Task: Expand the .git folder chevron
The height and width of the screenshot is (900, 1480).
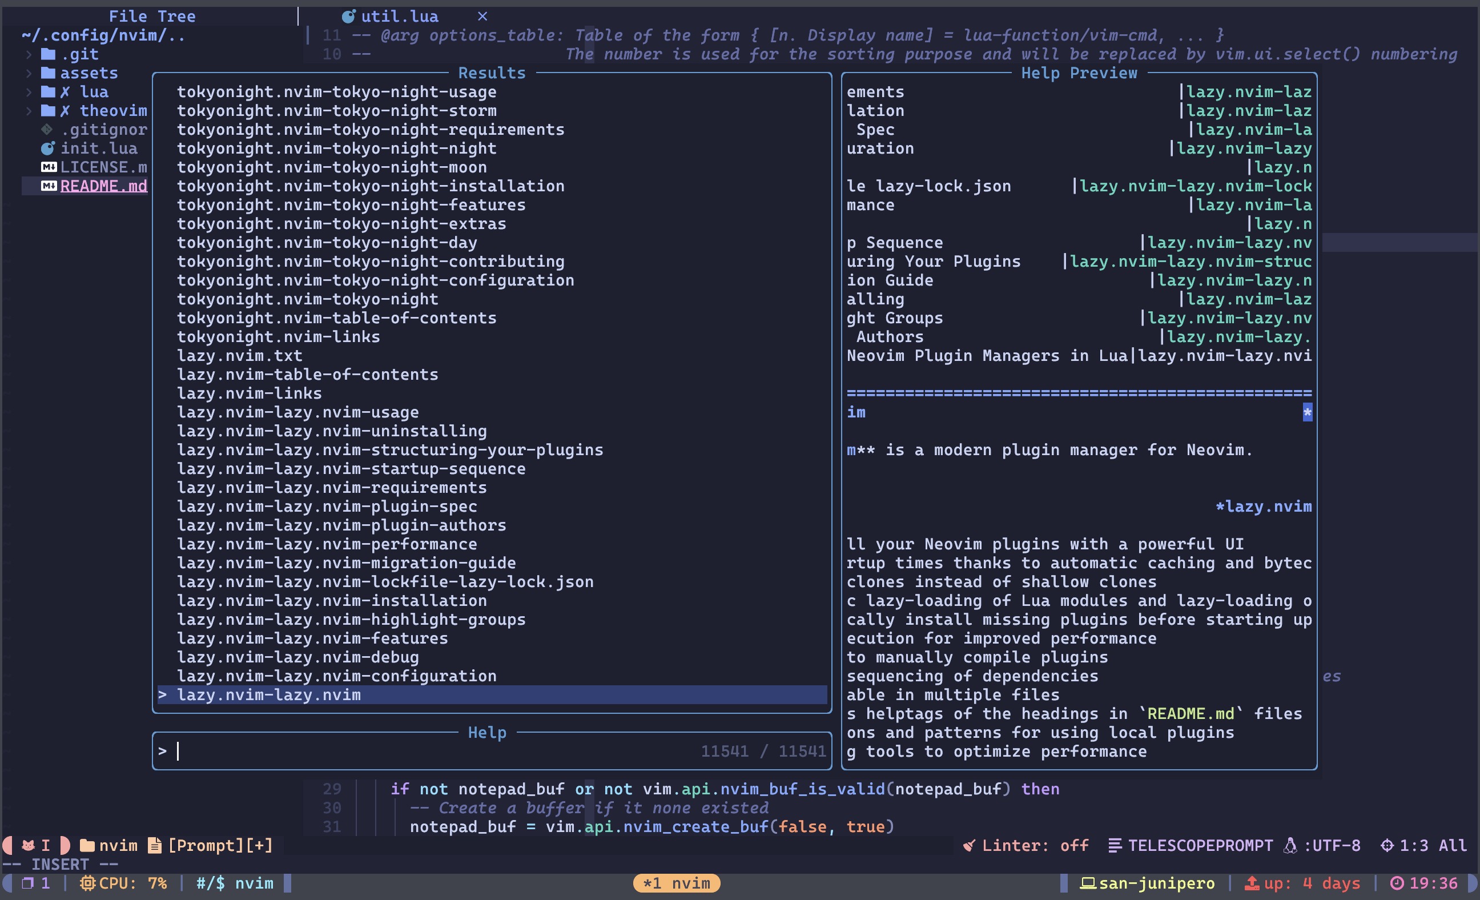Action: pyautogui.click(x=29, y=55)
